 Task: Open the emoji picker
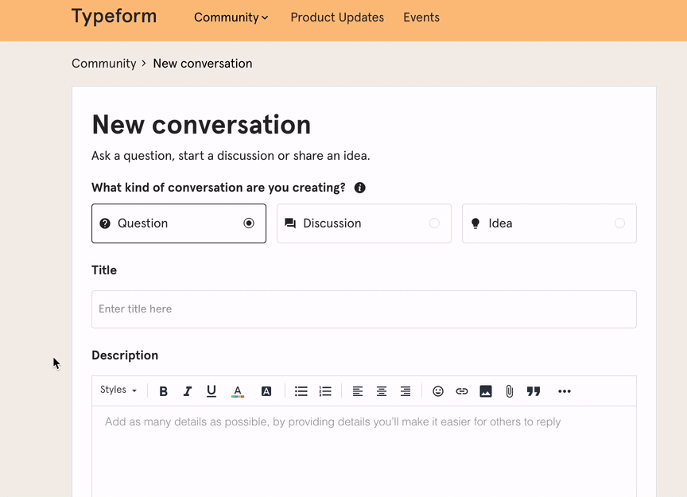click(x=437, y=391)
